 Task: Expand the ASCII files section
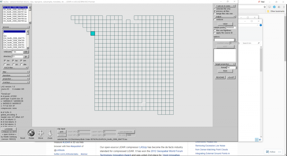(27, 68)
